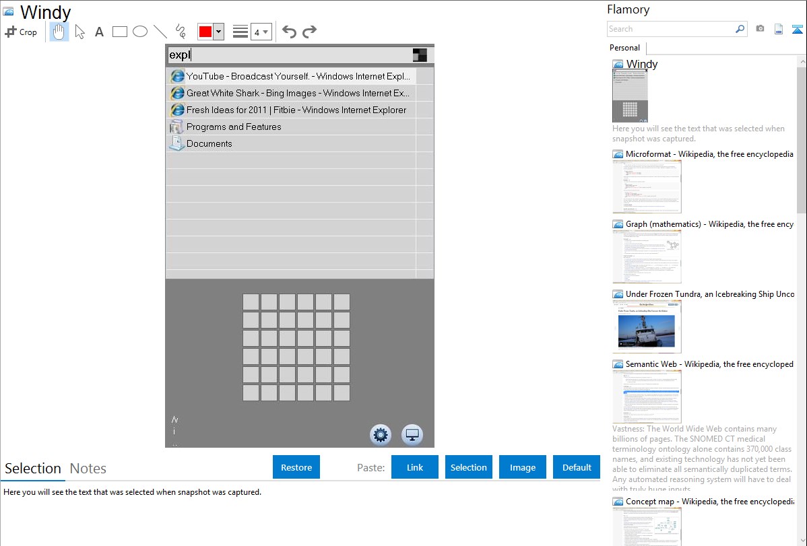Click scroll-up arrow of Flamory sidebar
The width and height of the screenshot is (807, 546).
(802, 61)
